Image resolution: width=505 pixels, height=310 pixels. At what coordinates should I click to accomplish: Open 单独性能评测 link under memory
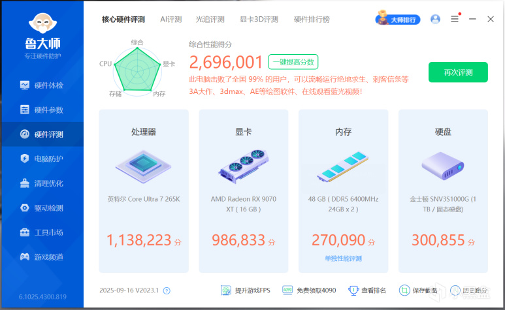[x=344, y=258]
